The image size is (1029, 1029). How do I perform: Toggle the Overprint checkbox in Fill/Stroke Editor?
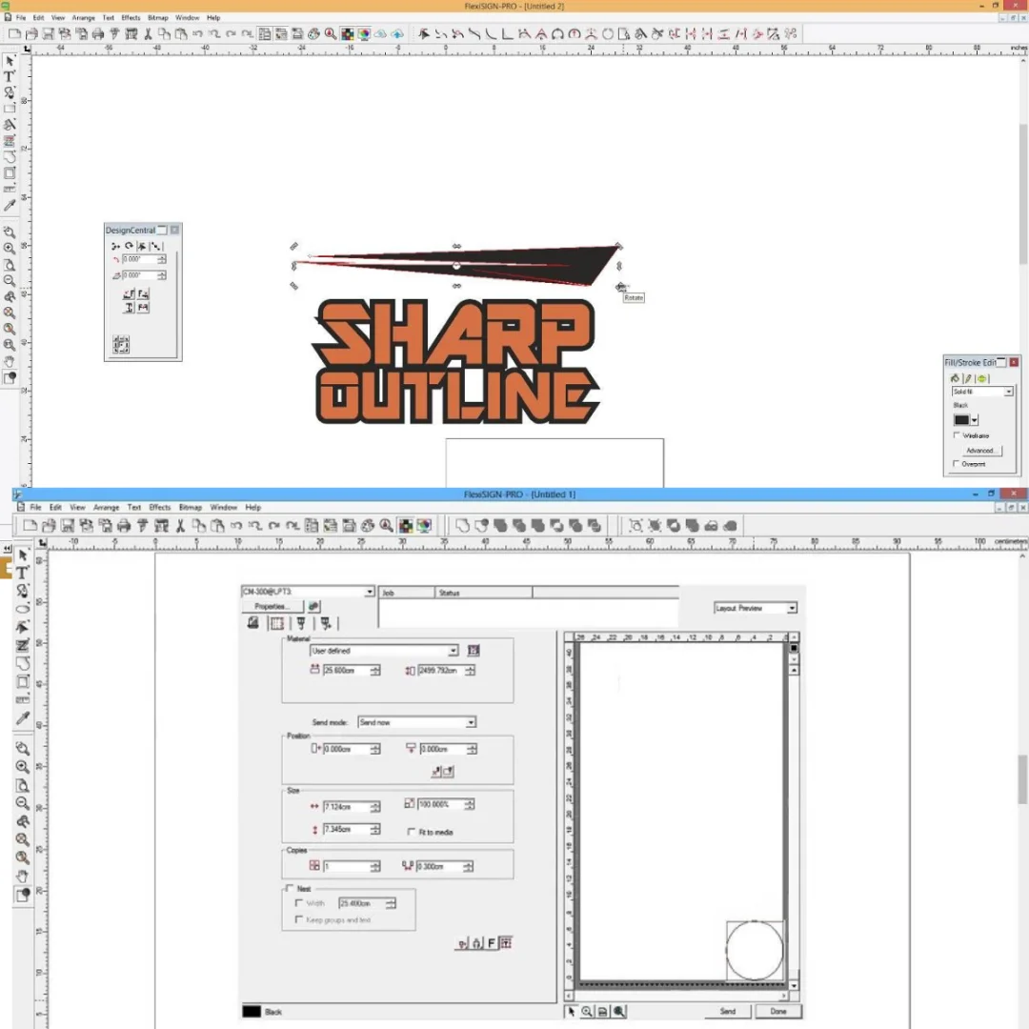pos(956,464)
